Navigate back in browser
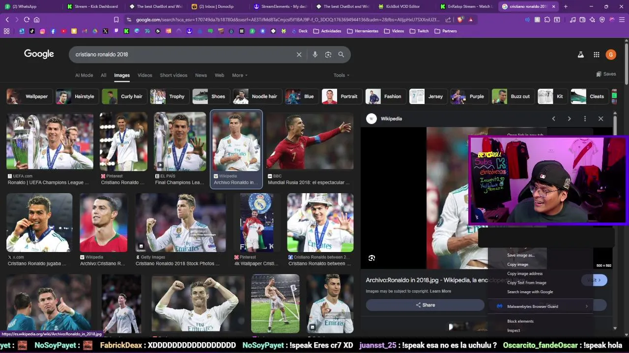Image resolution: width=629 pixels, height=353 pixels. point(7,20)
